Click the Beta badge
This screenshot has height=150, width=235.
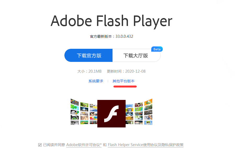coord(157,49)
